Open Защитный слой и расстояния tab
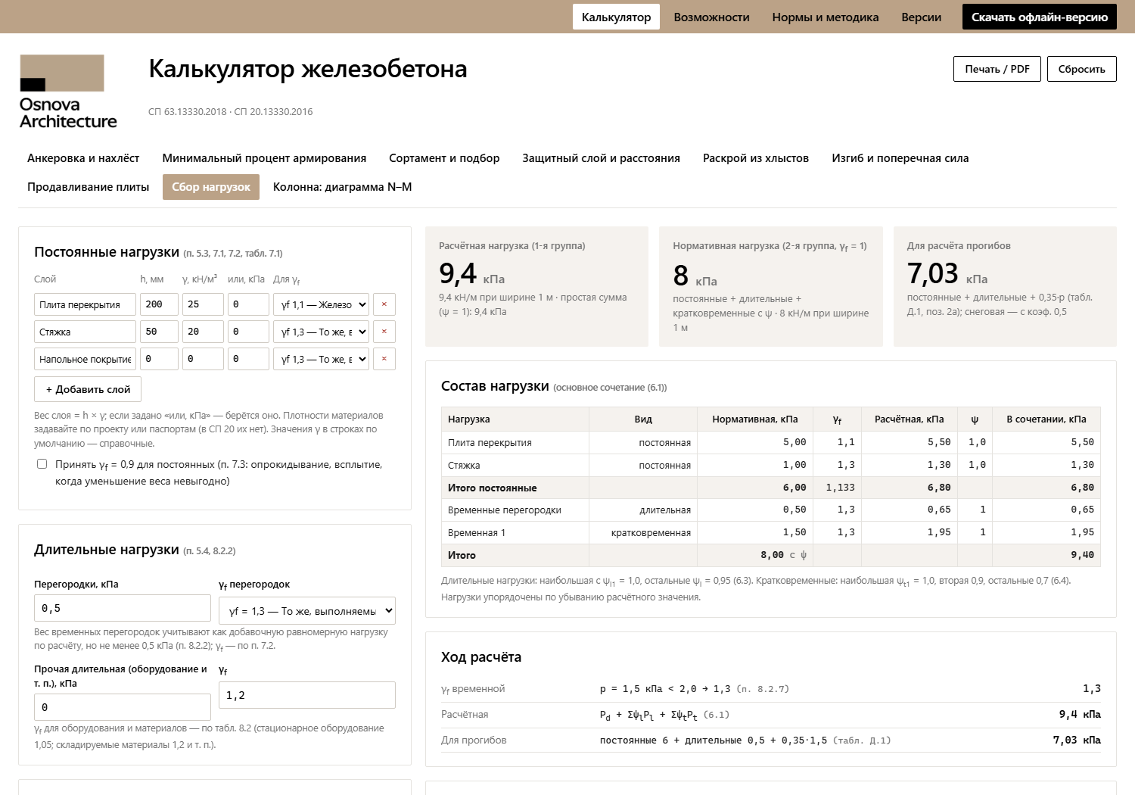Image resolution: width=1135 pixels, height=795 pixels. point(601,158)
